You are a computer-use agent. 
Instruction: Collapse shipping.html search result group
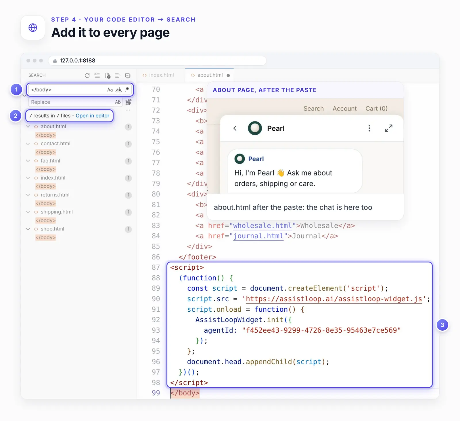pyautogui.click(x=28, y=212)
